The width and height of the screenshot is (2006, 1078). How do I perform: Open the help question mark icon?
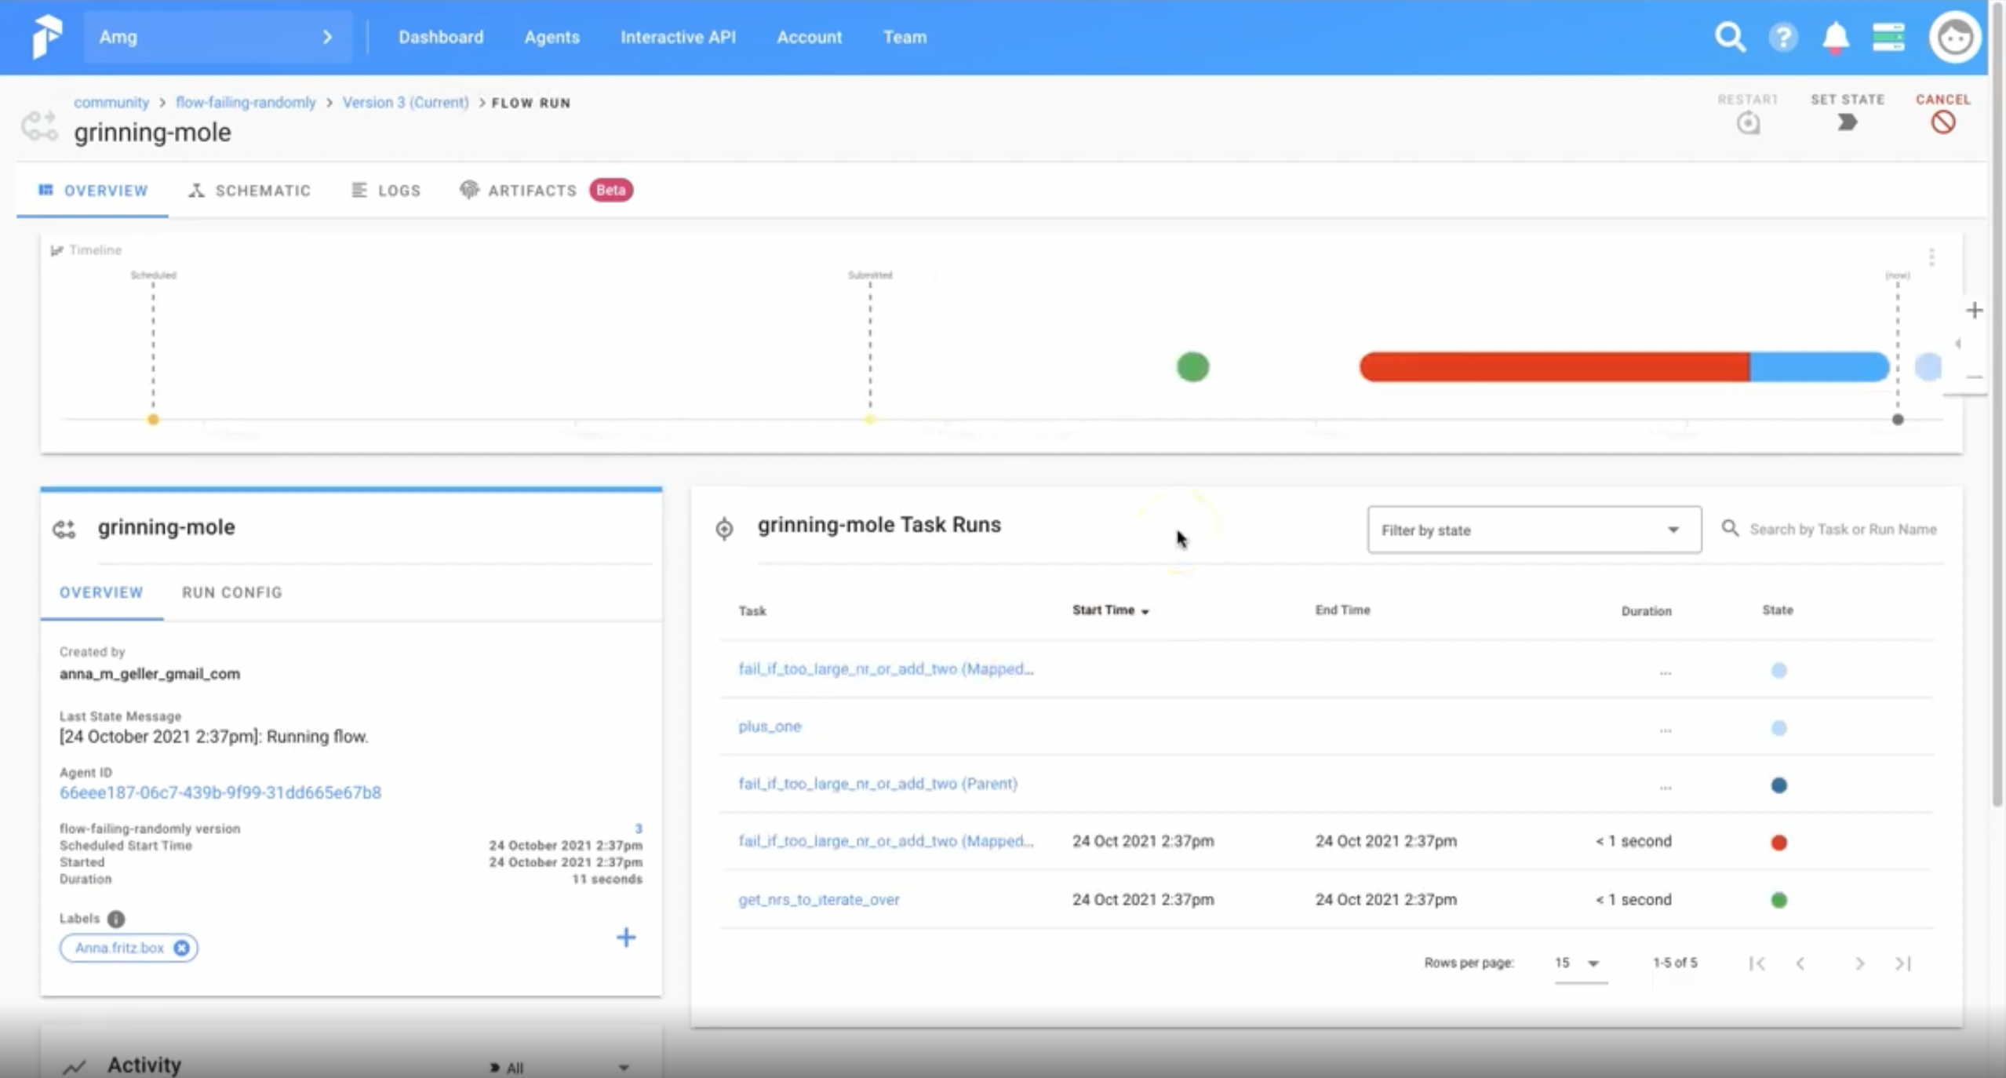tap(1782, 37)
